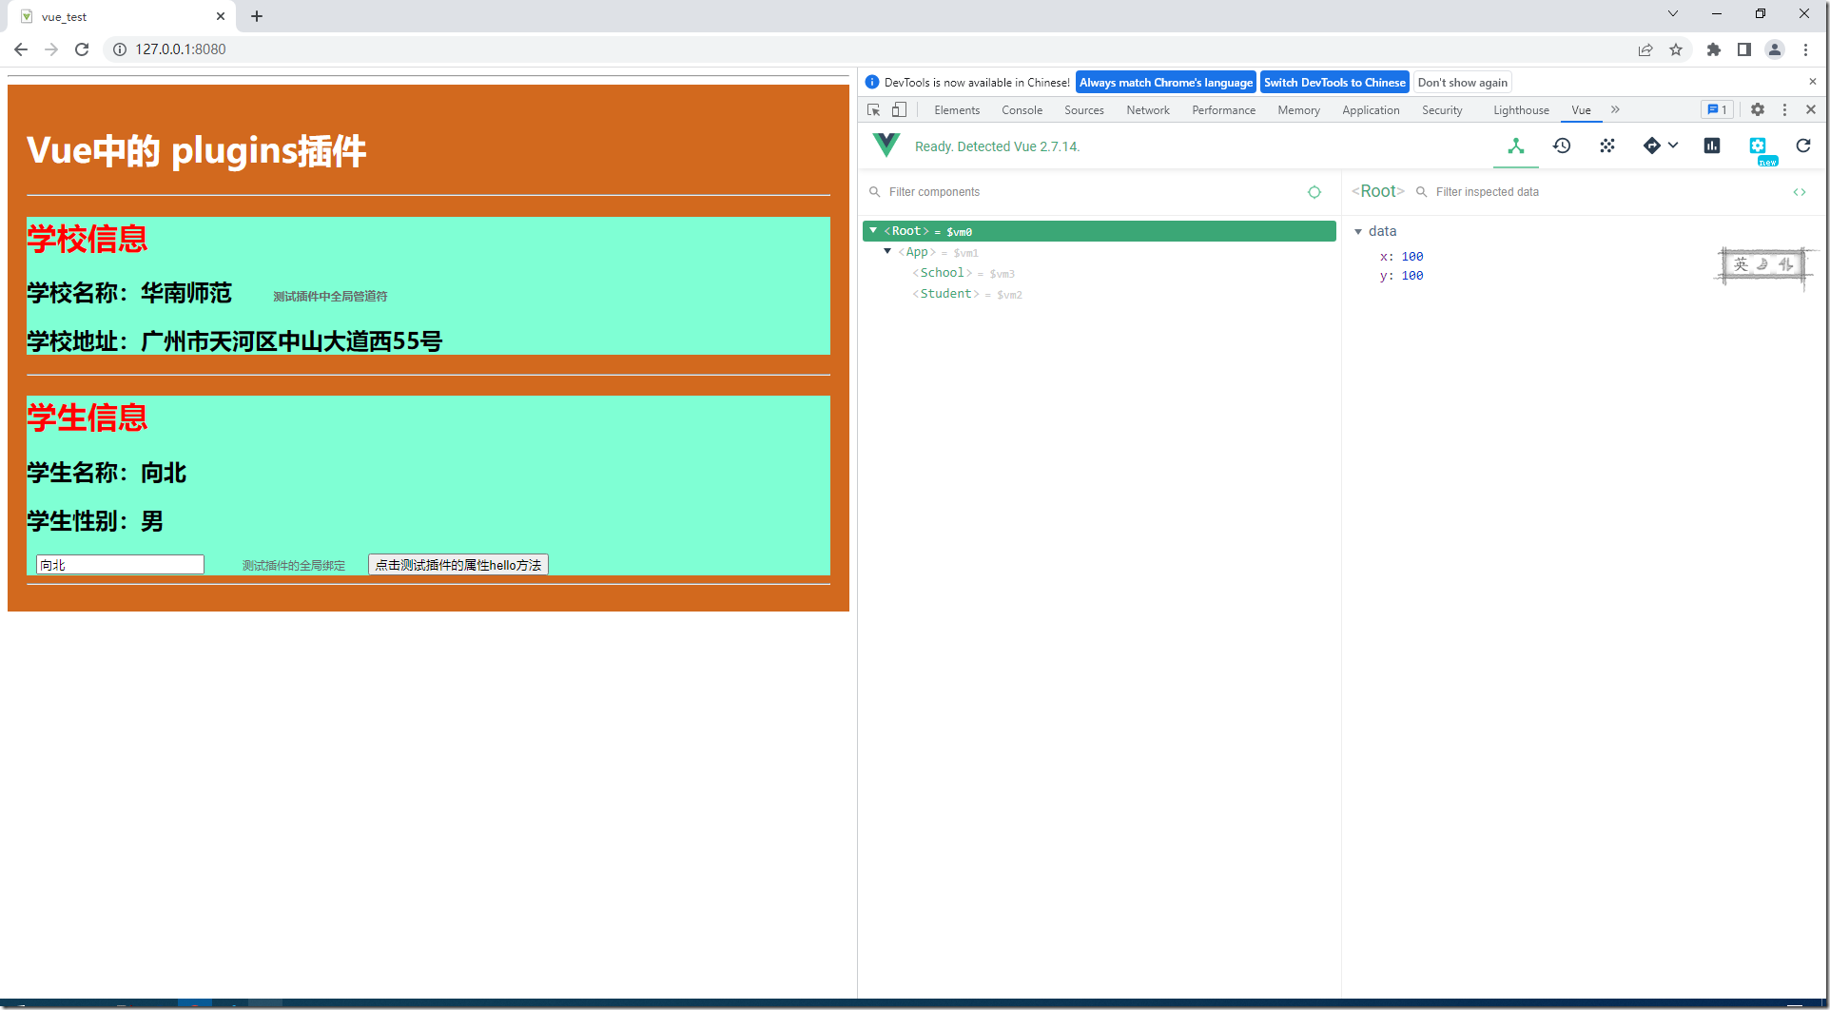The width and height of the screenshot is (1830, 1010).
Task: Select the App component in tree
Action: coord(917,252)
